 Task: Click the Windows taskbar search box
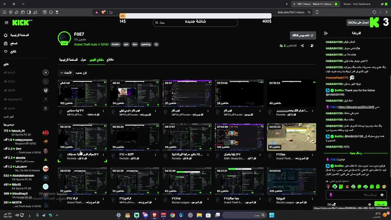pyautogui.click(x=244, y=215)
